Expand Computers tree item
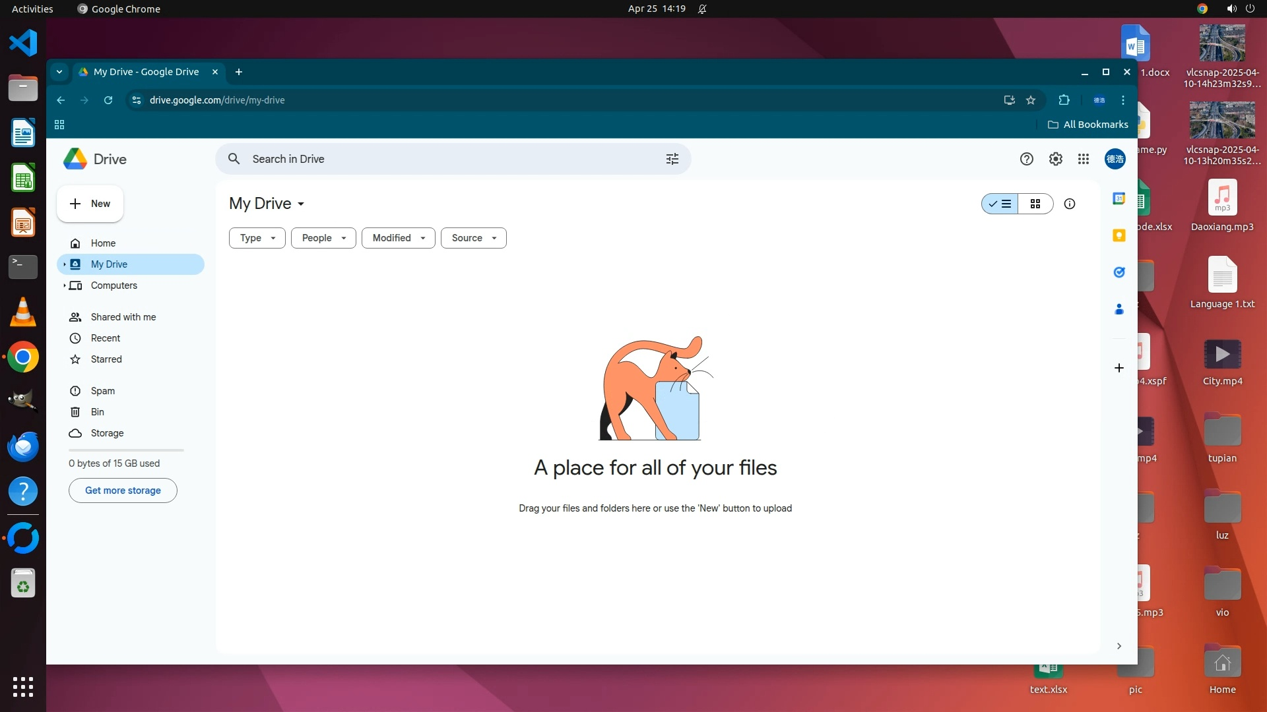This screenshot has width=1267, height=712. click(x=65, y=285)
